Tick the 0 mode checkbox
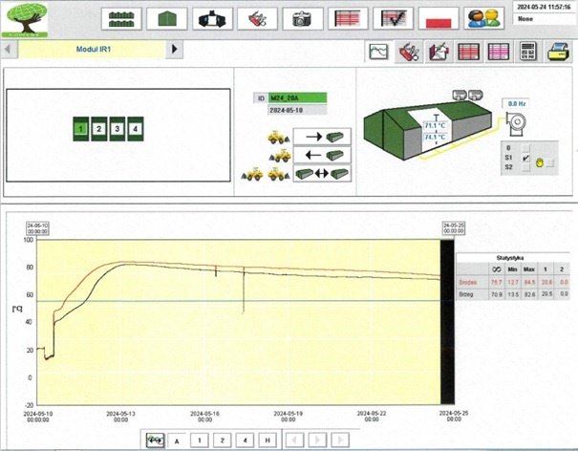The height and width of the screenshot is (451, 578). [525, 147]
